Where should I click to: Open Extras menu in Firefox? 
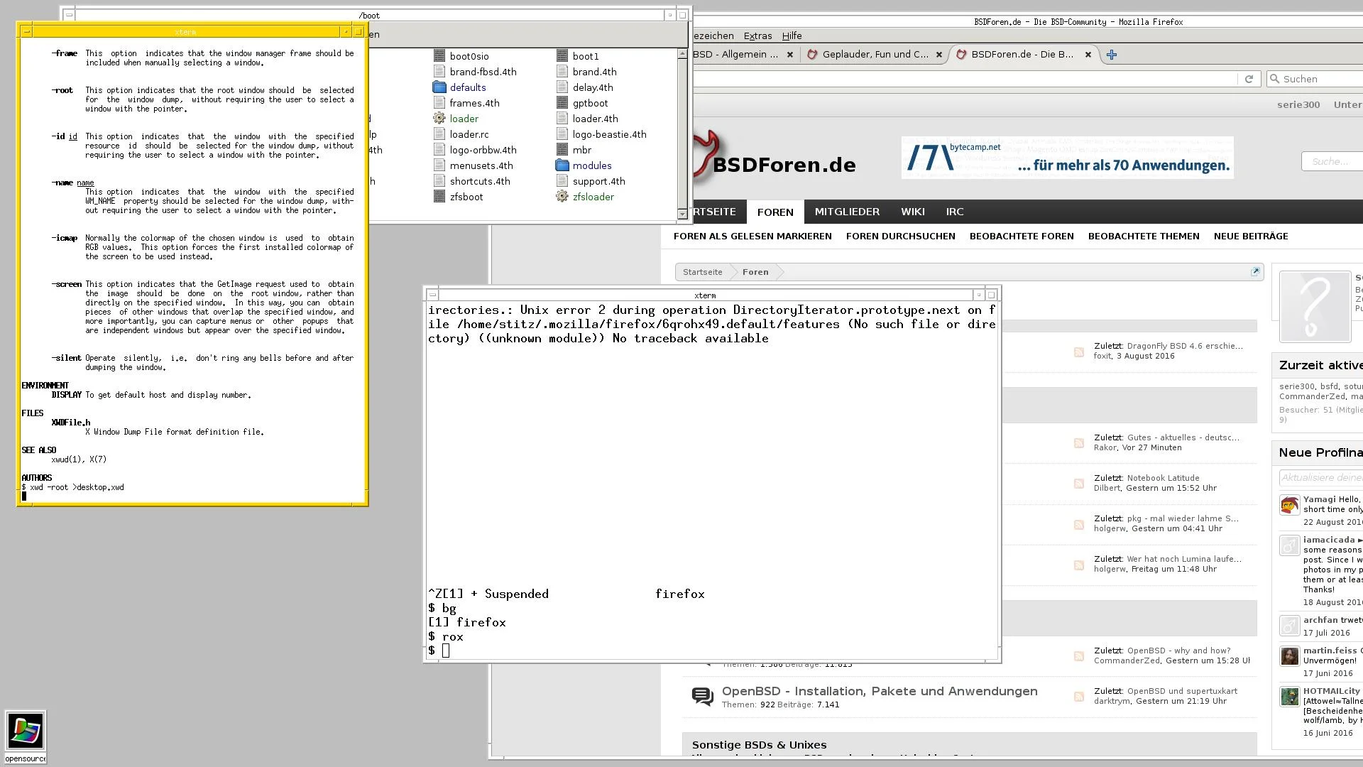point(757,36)
